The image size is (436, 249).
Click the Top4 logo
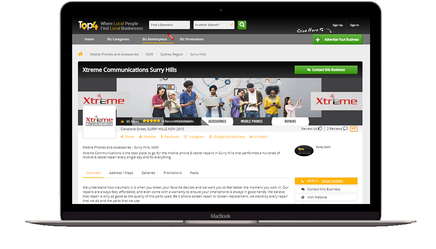[88, 25]
